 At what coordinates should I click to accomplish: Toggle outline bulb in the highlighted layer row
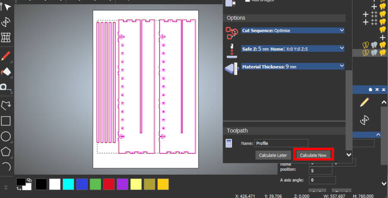coord(366,53)
